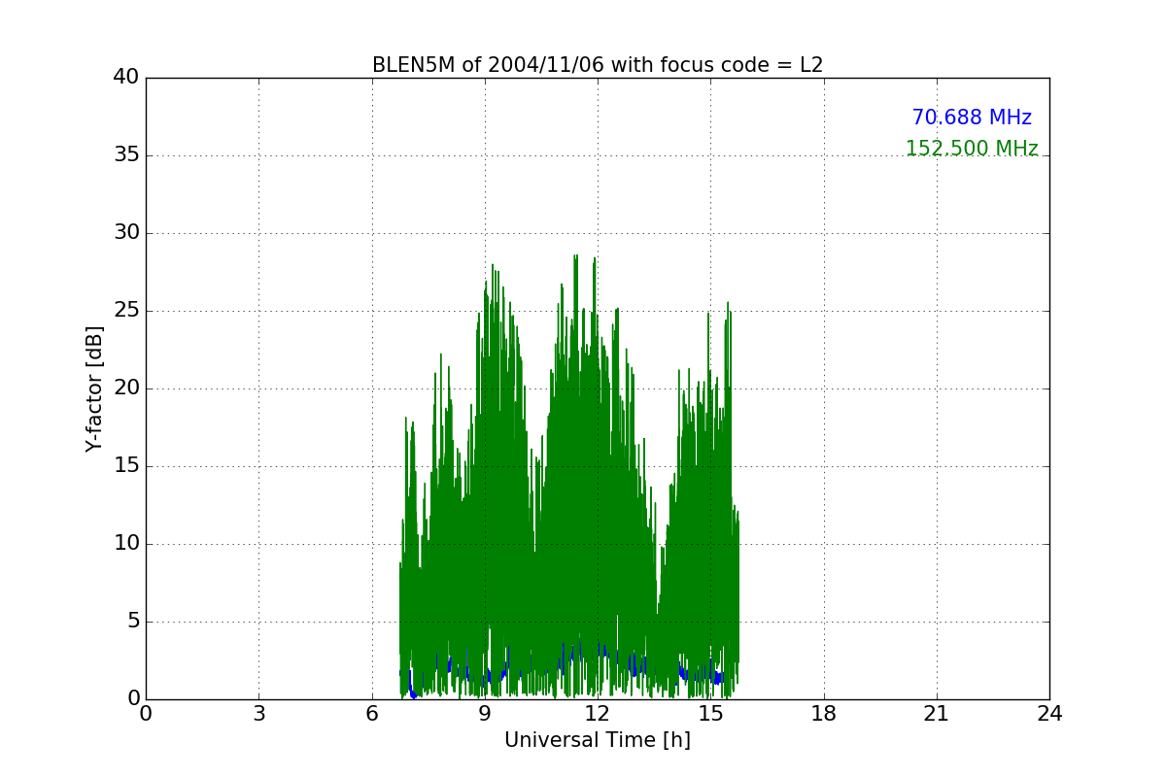Click the 'Y-factor [dB]' axis label

(94, 388)
